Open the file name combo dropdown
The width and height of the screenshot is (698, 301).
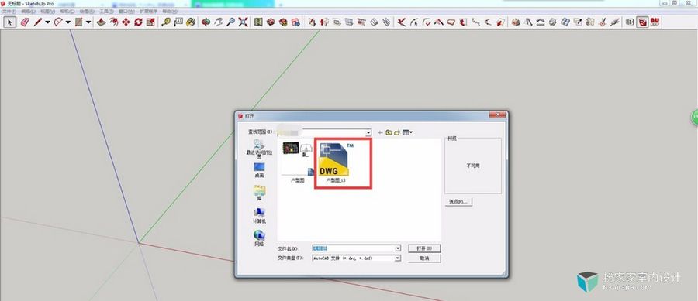pyautogui.click(x=398, y=248)
